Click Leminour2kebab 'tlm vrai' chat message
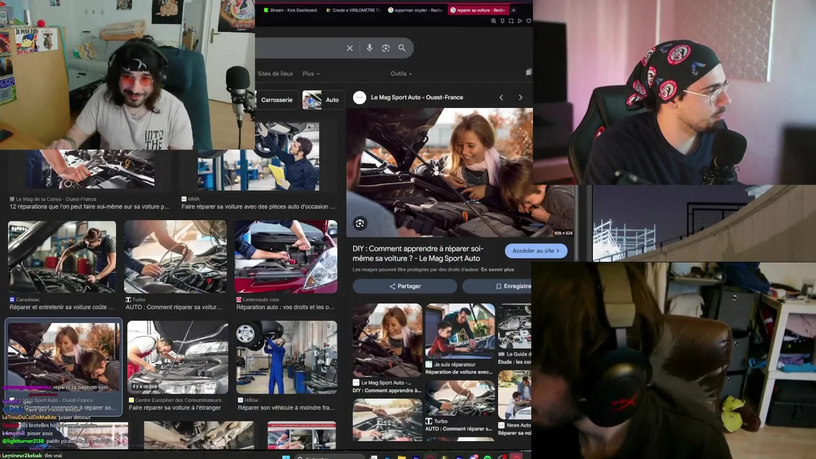Image resolution: width=816 pixels, height=459 pixels. point(32,456)
